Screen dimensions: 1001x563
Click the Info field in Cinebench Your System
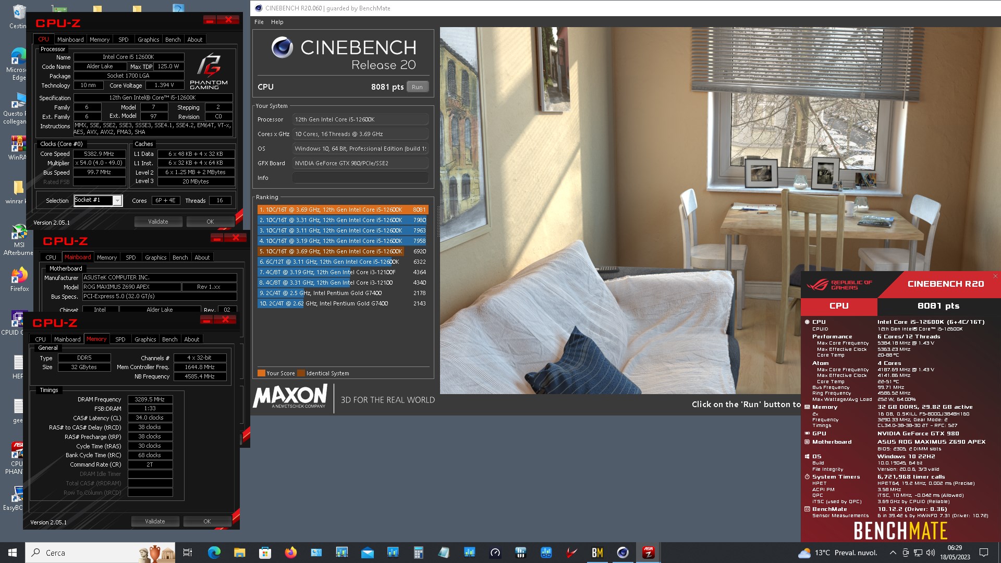[360, 178]
